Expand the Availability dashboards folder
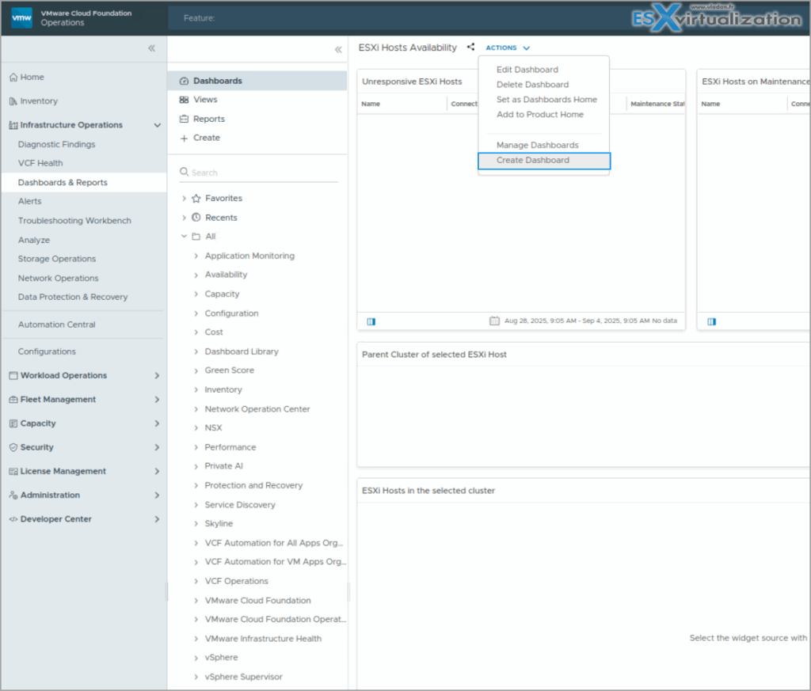The image size is (811, 691). coord(196,275)
